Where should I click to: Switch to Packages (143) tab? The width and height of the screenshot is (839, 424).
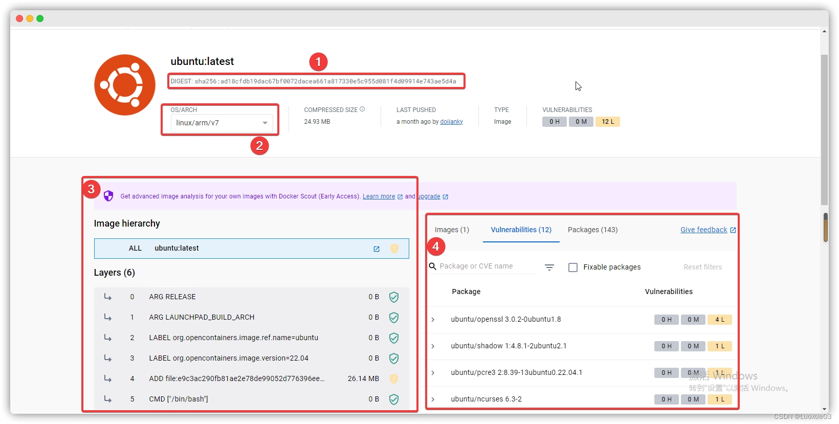(592, 230)
